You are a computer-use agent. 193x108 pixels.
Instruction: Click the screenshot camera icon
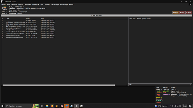190,4
